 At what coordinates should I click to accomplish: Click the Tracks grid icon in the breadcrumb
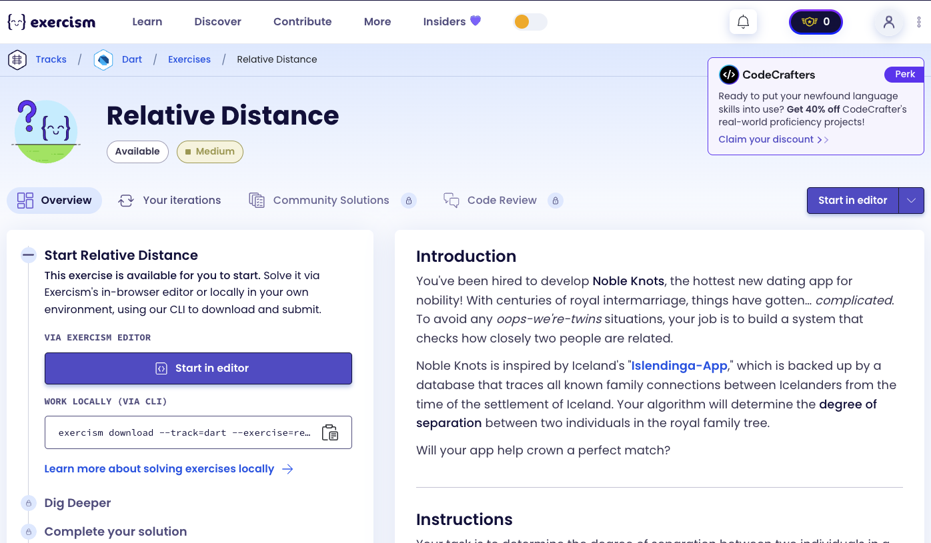pos(17,59)
